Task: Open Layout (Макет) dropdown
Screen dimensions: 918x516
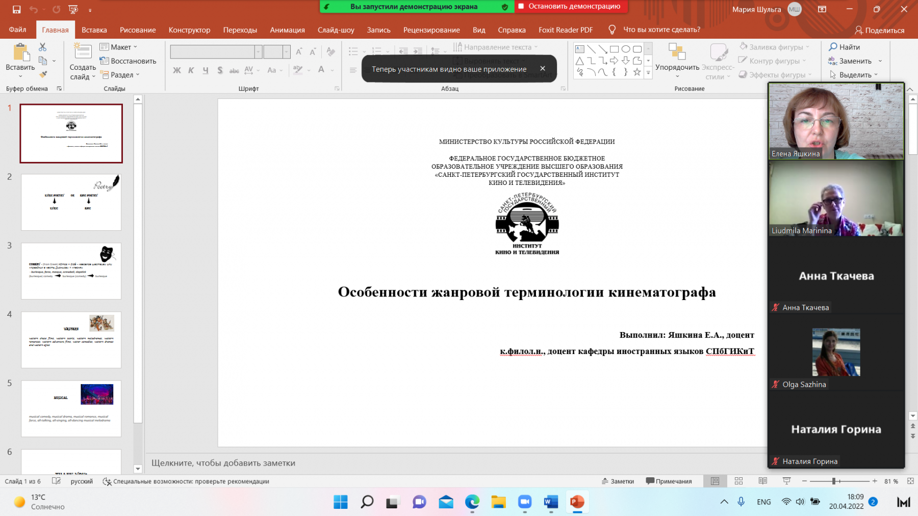Action: 119,47
